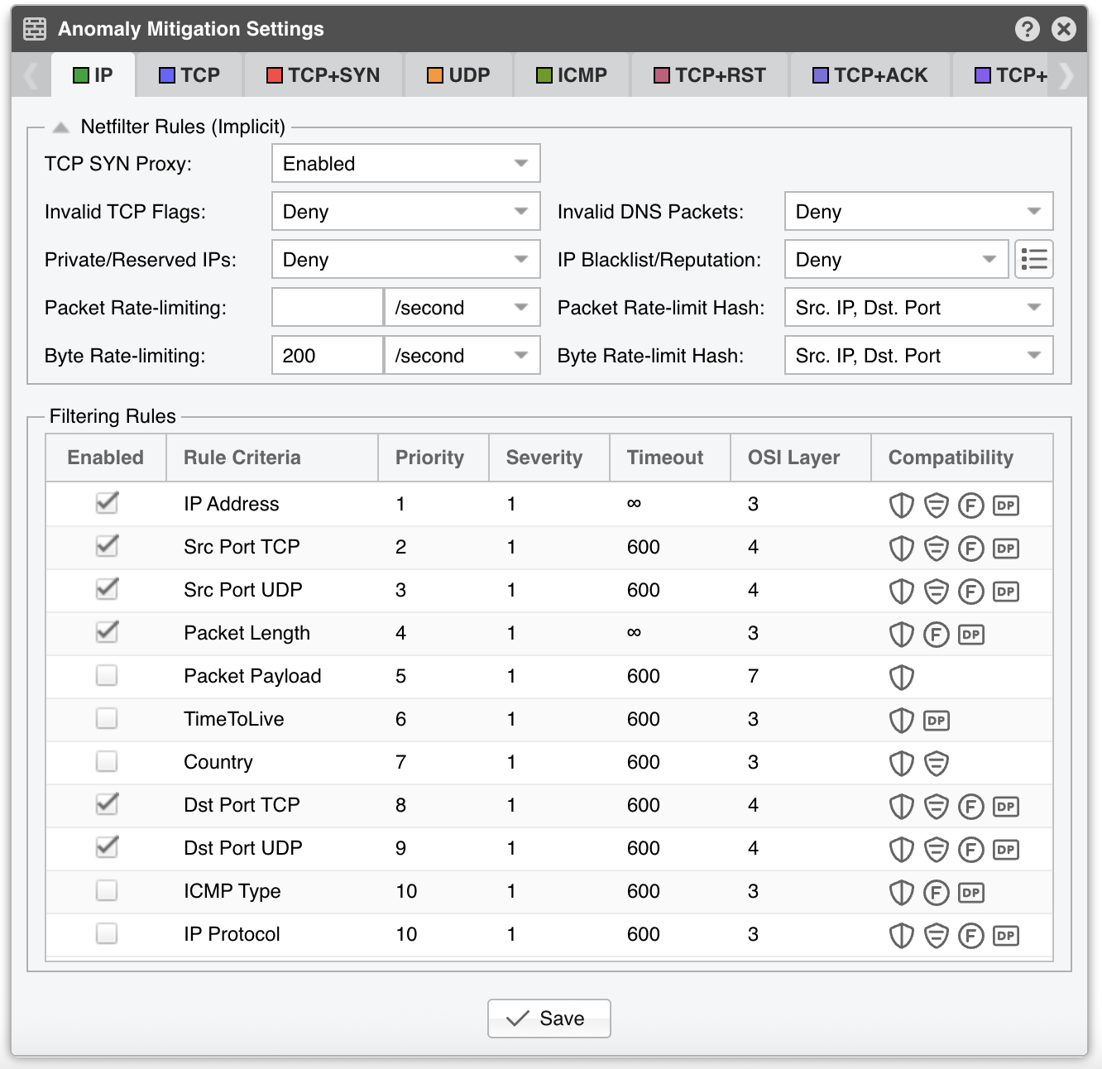Click the shield icon in IP Address row
The image size is (1102, 1069).
point(901,505)
